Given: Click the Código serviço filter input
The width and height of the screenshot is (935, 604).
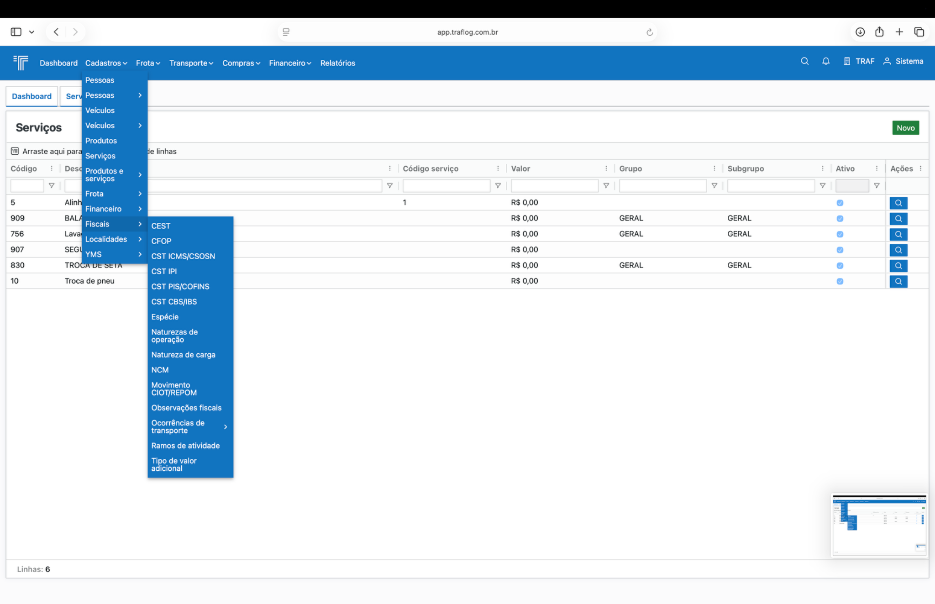Looking at the screenshot, I should 446,186.
